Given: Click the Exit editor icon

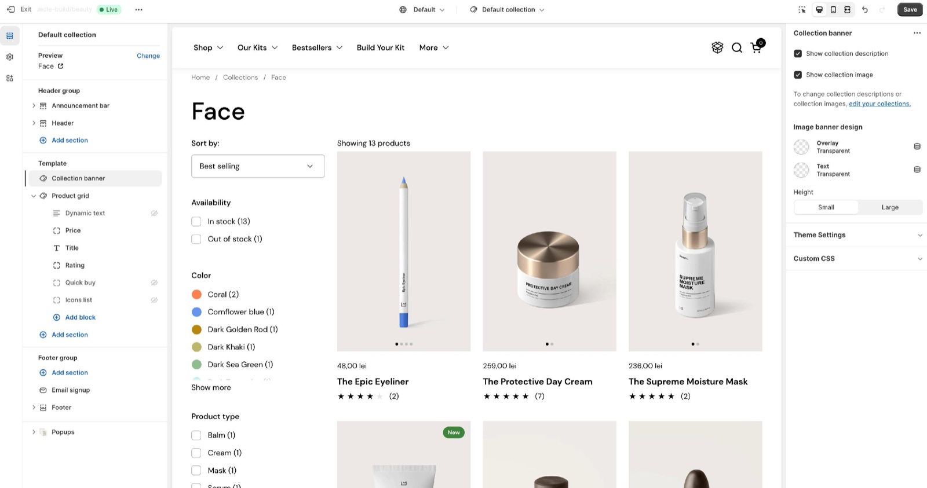Looking at the screenshot, I should pos(10,9).
